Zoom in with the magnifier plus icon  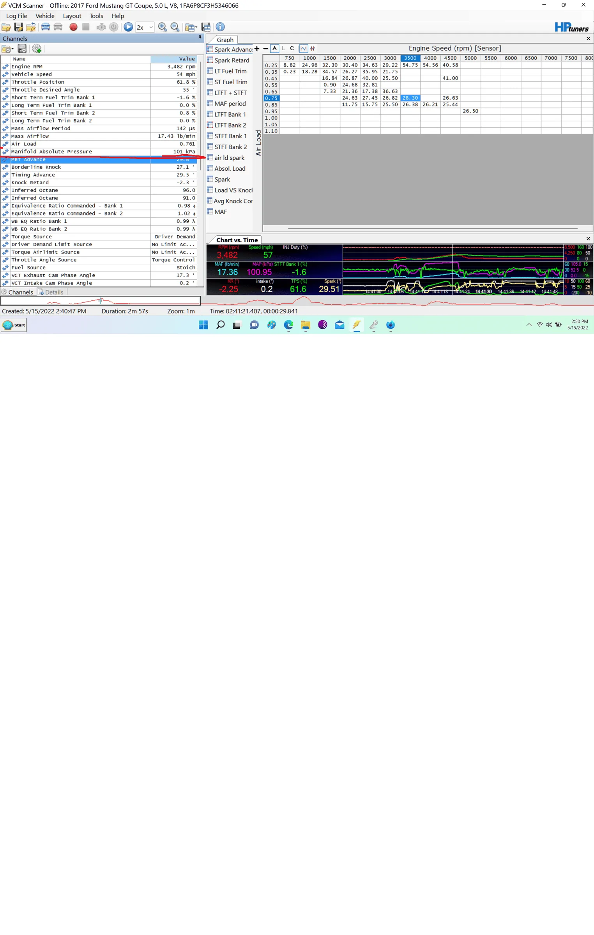163,27
